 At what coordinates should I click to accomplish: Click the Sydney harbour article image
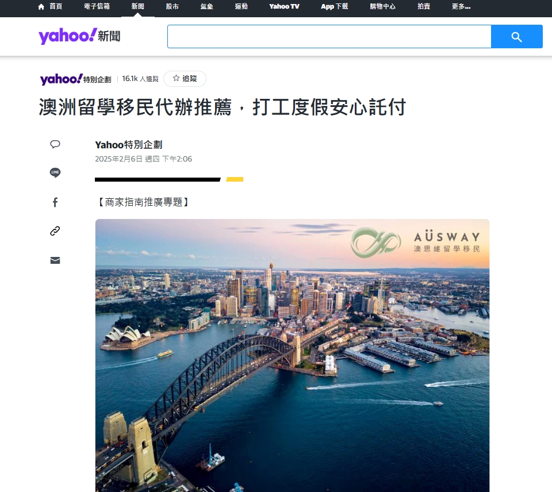(292, 355)
